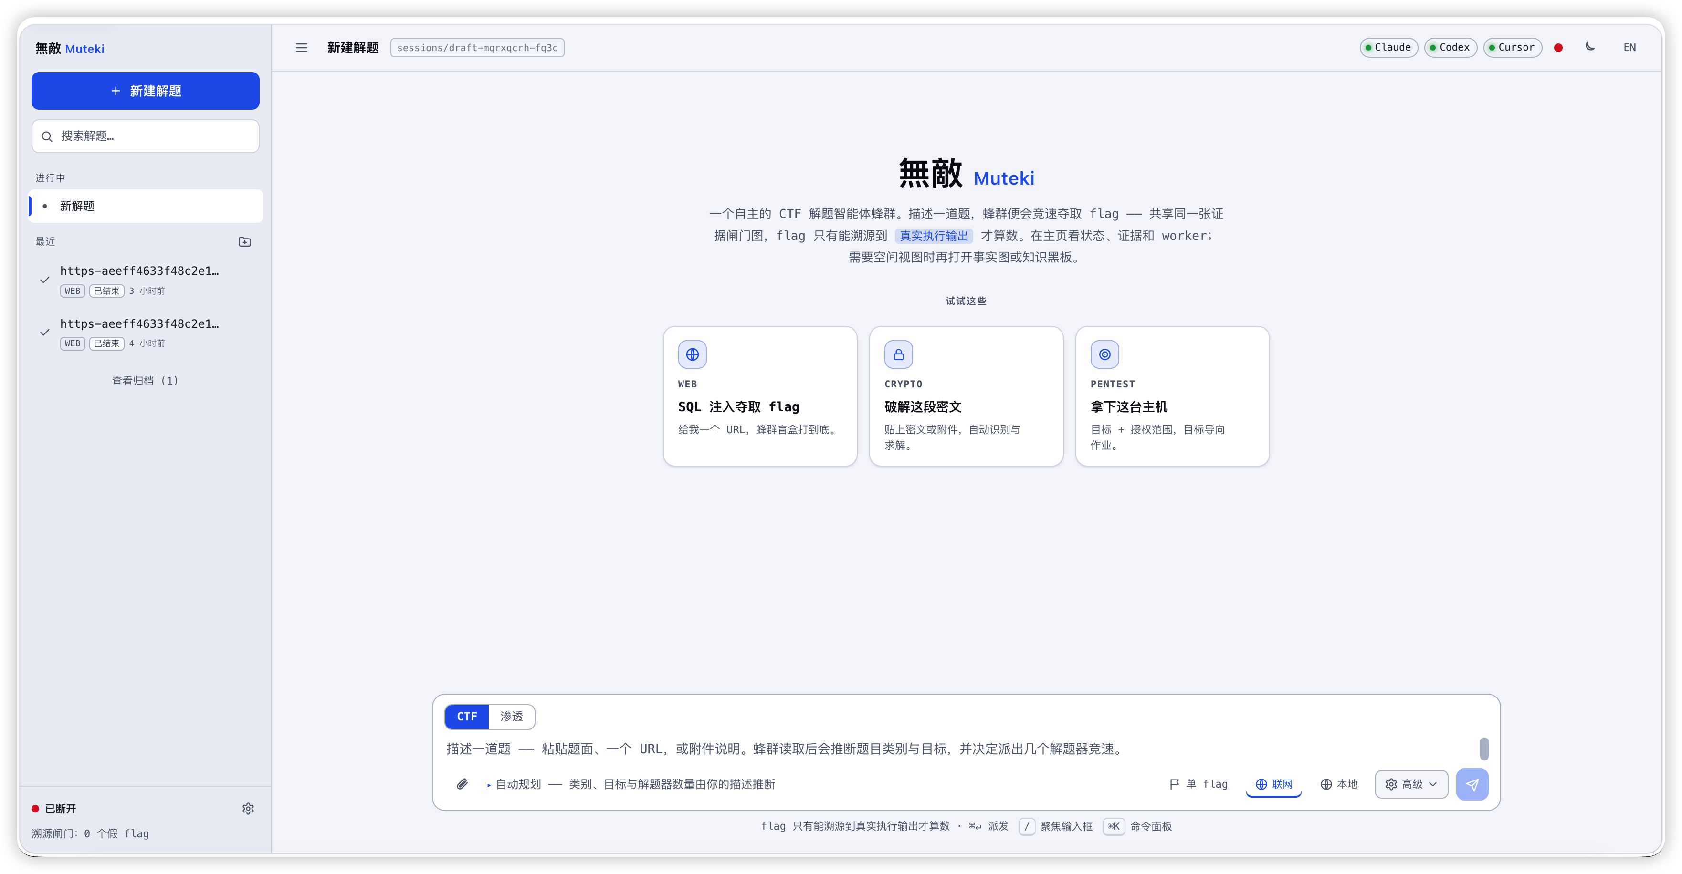Click the WEB tag on the 3 小时前 session
The width and height of the screenshot is (1682, 874).
(x=73, y=291)
